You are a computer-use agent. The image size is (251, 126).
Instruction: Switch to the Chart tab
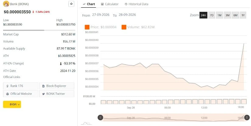(x=89, y=4)
